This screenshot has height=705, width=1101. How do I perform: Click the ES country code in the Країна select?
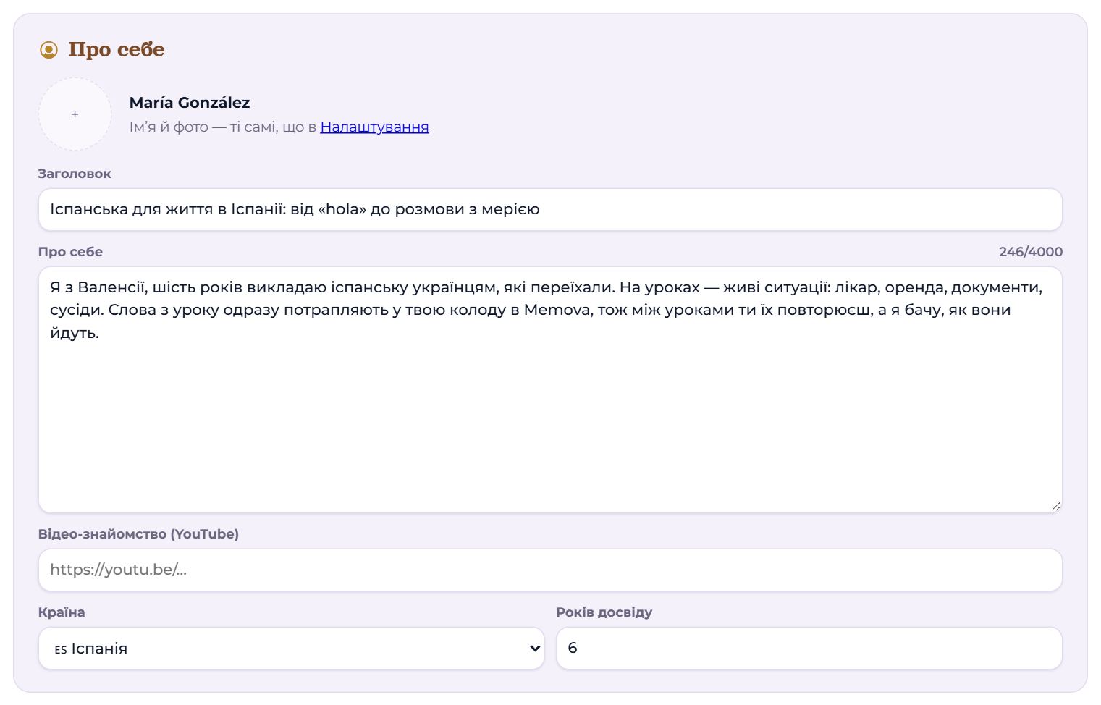[x=61, y=649]
